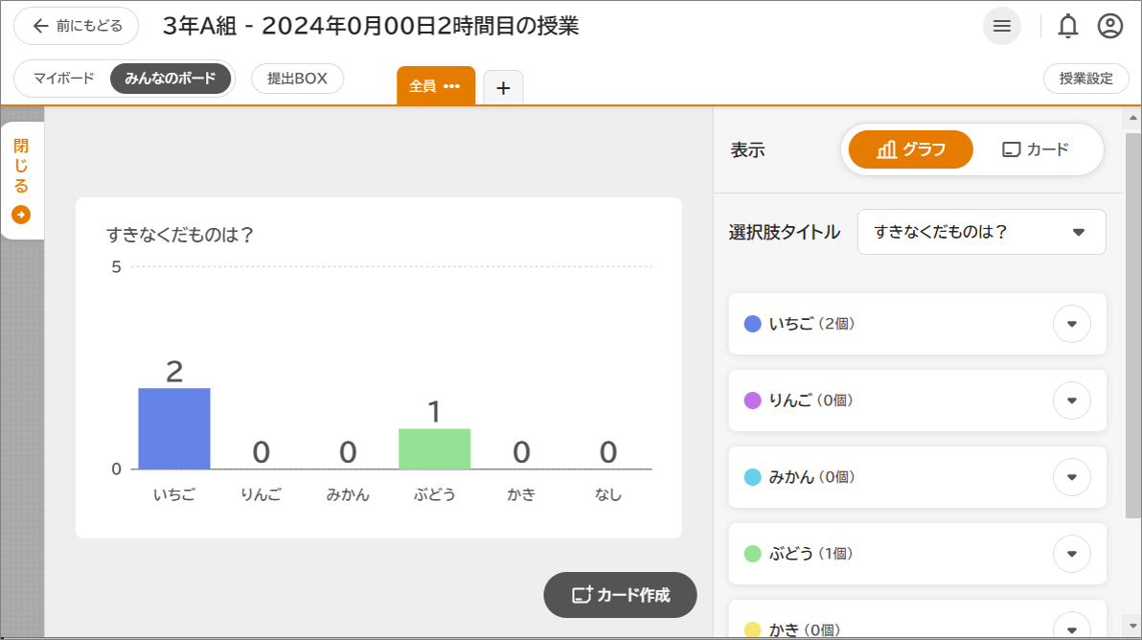Open 授業設定 settings
Viewport: 1142px width, 640px height.
(x=1085, y=79)
